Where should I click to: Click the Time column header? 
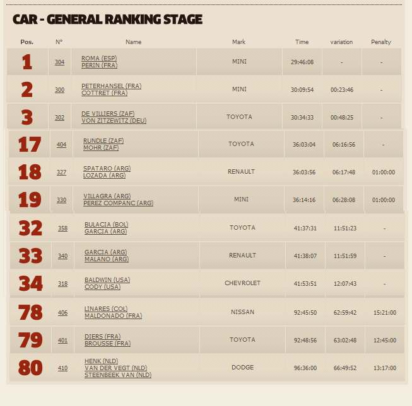click(302, 42)
